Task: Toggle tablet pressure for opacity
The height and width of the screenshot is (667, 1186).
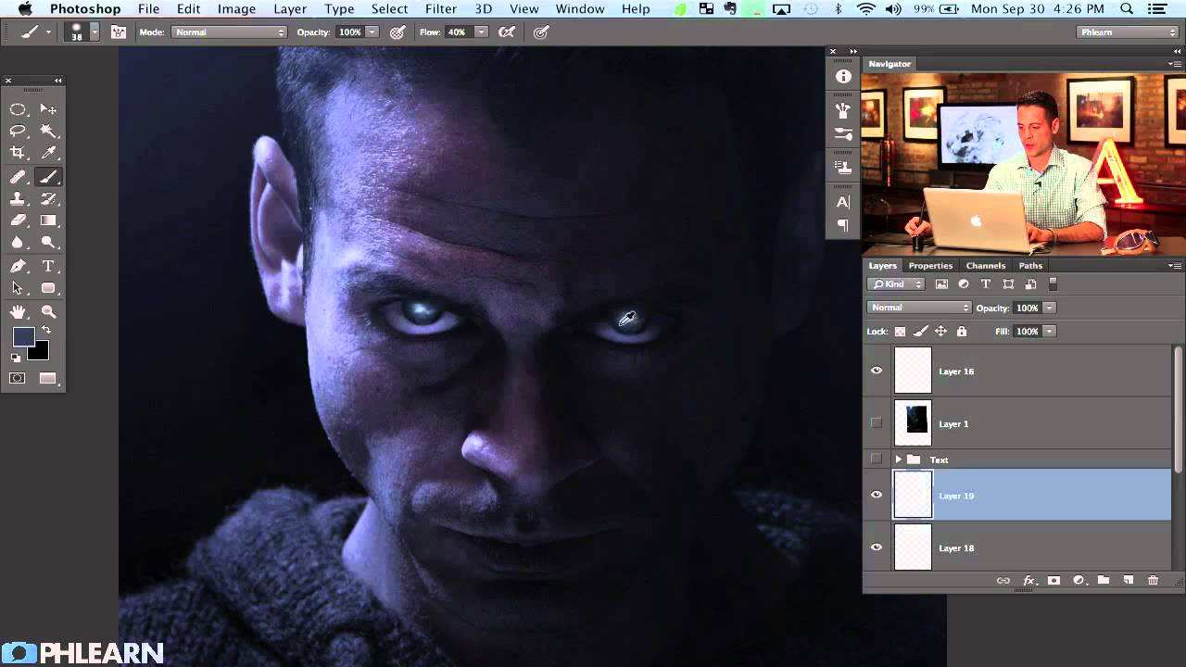Action: pyautogui.click(x=397, y=31)
